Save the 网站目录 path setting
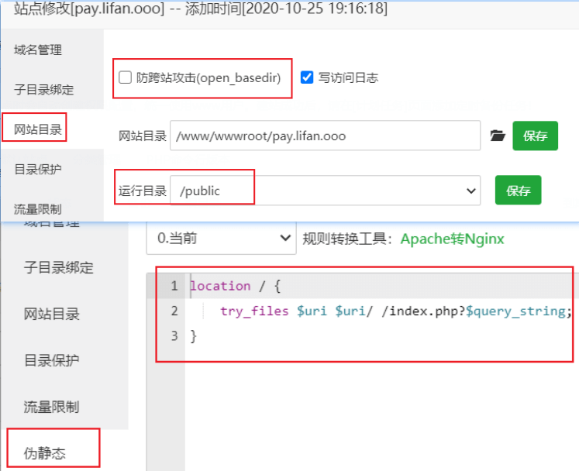579x471 pixels. tap(535, 136)
